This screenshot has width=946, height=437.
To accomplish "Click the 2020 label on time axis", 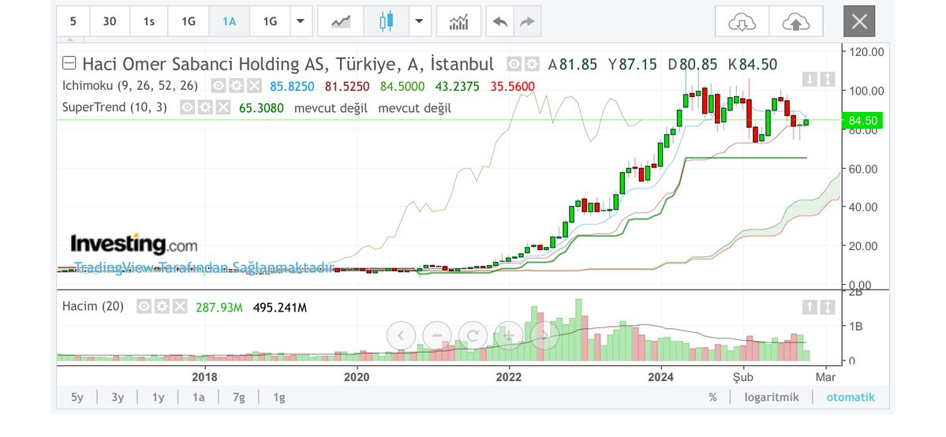I will (x=357, y=377).
